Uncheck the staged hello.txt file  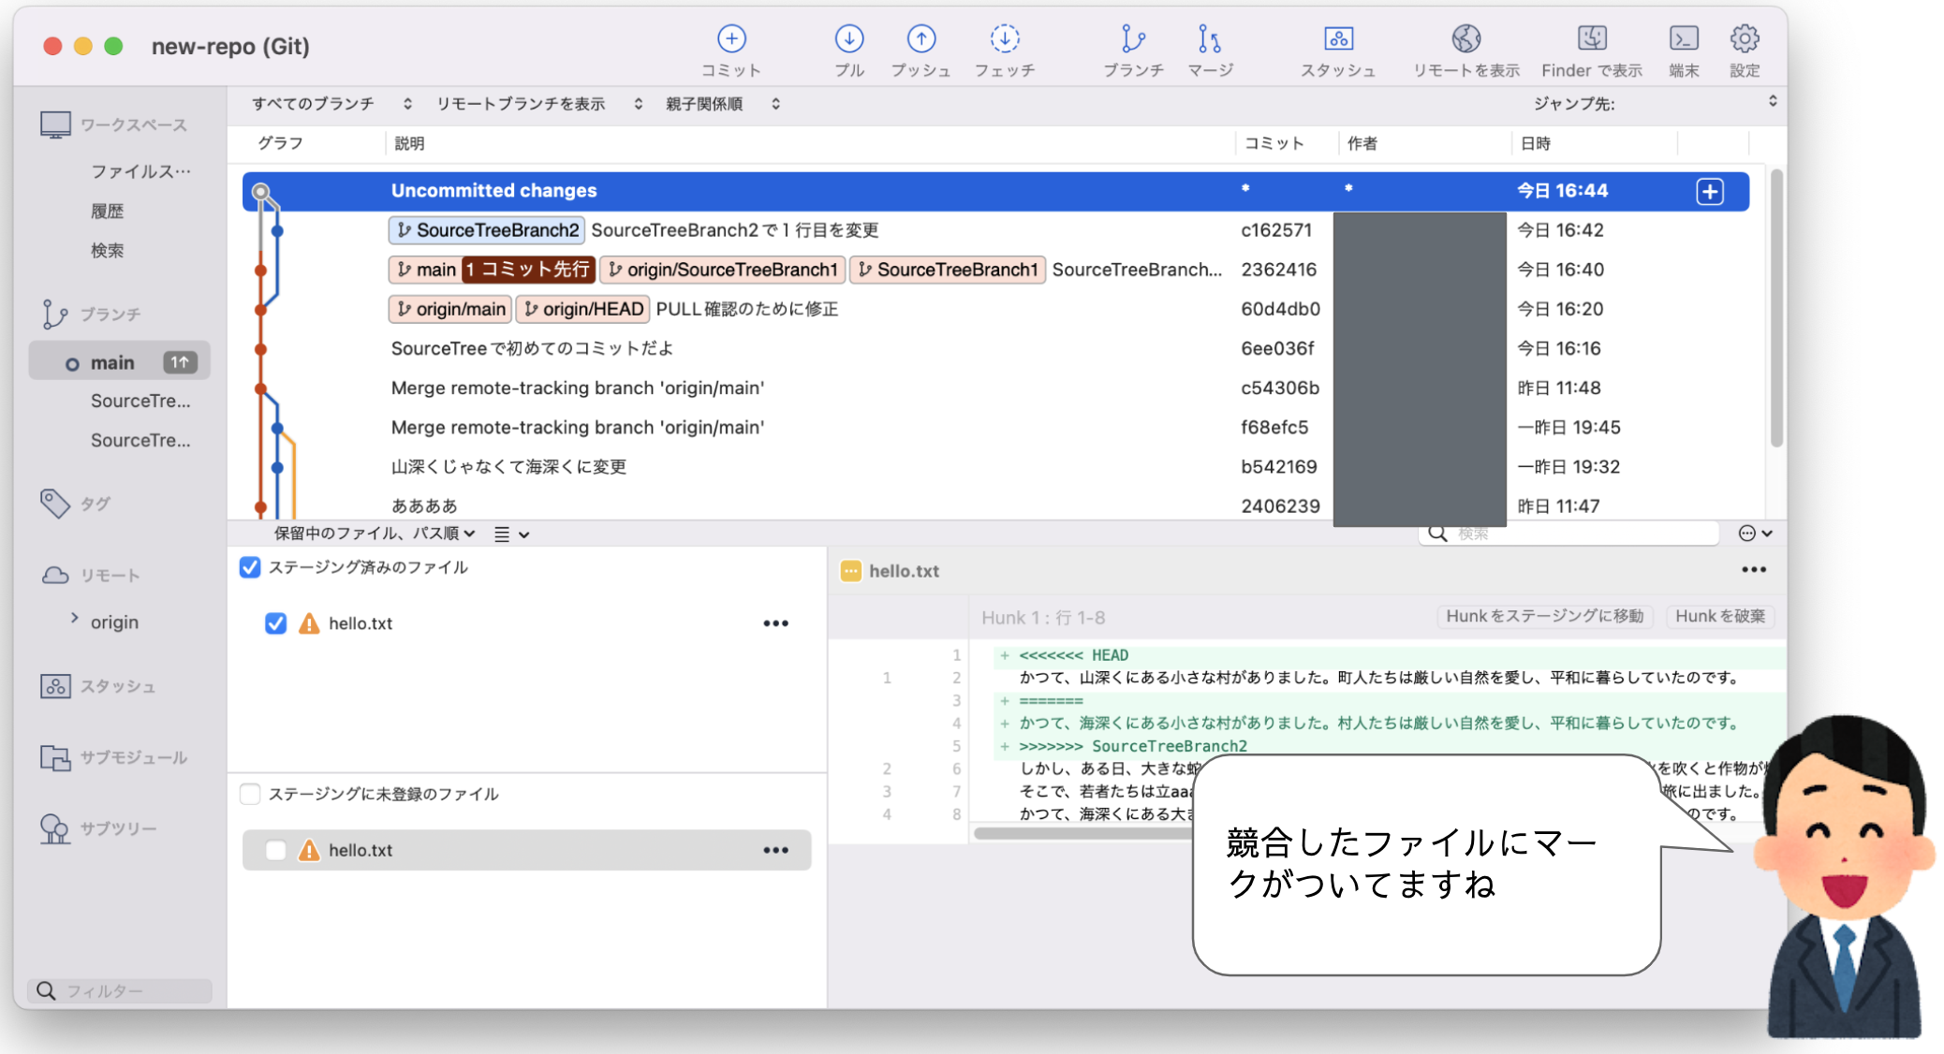276,623
